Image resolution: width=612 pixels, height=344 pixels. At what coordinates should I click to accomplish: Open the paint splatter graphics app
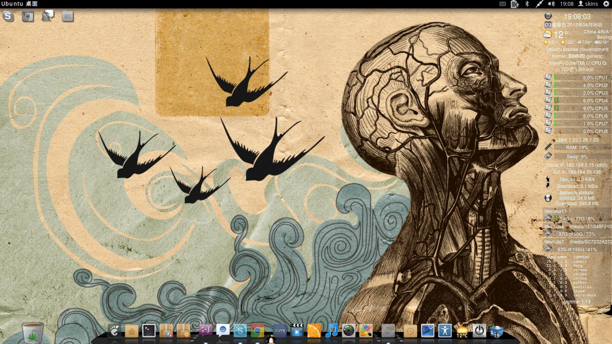pyautogui.click(x=366, y=331)
